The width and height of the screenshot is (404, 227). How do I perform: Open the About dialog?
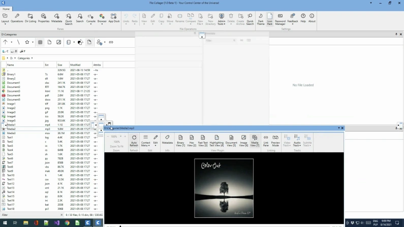[x=312, y=18]
